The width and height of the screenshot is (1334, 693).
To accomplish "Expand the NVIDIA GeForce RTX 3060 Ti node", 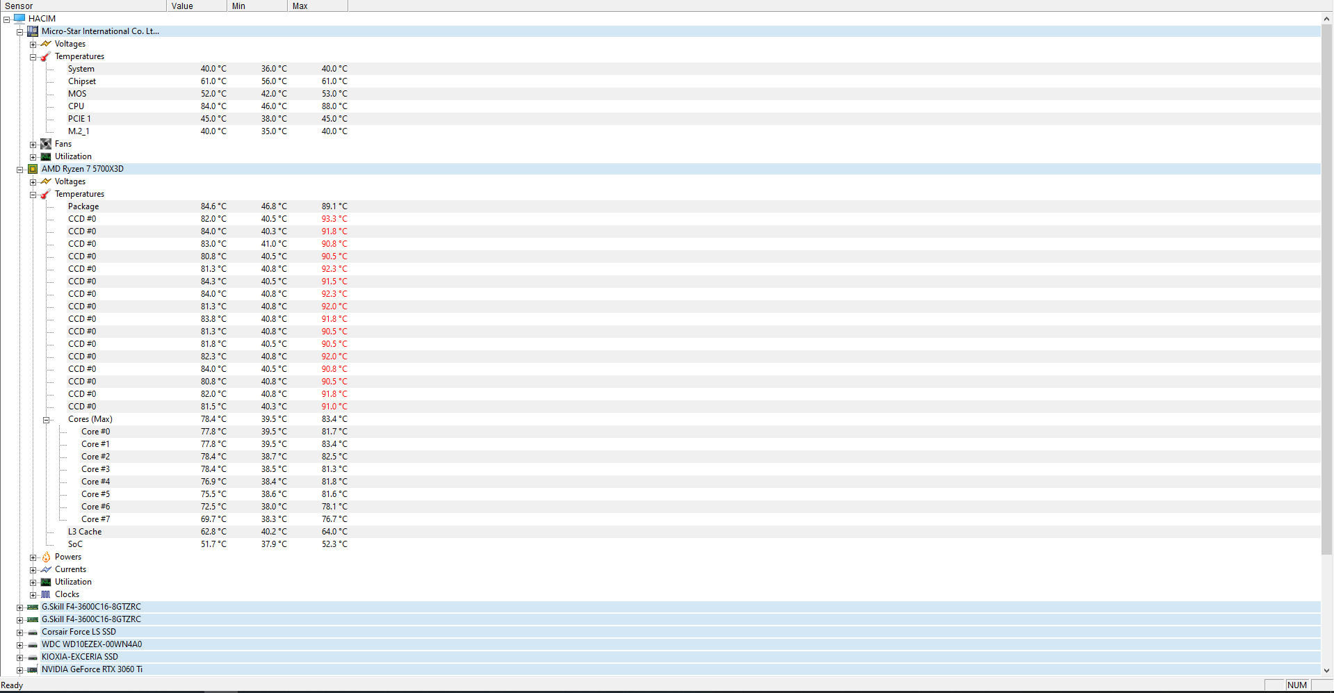I will coord(20,670).
